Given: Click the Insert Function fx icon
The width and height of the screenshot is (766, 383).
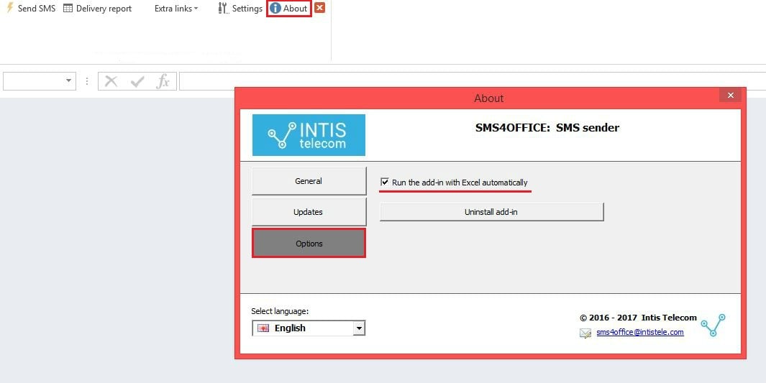Looking at the screenshot, I should (163, 81).
